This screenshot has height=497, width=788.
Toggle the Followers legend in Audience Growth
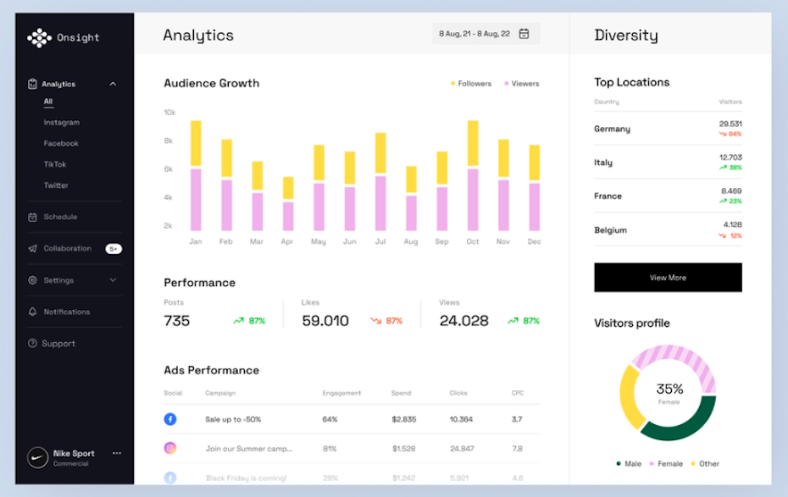tap(471, 84)
